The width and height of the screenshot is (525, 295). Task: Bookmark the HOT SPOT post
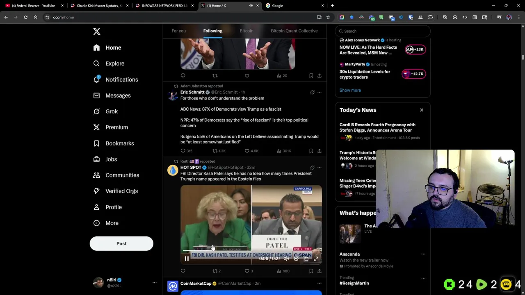311,271
